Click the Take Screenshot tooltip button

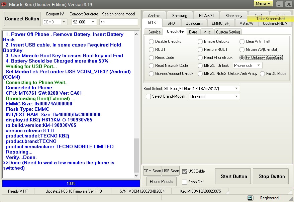270,19
